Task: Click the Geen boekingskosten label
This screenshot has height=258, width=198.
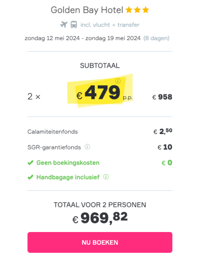Action: (x=68, y=163)
